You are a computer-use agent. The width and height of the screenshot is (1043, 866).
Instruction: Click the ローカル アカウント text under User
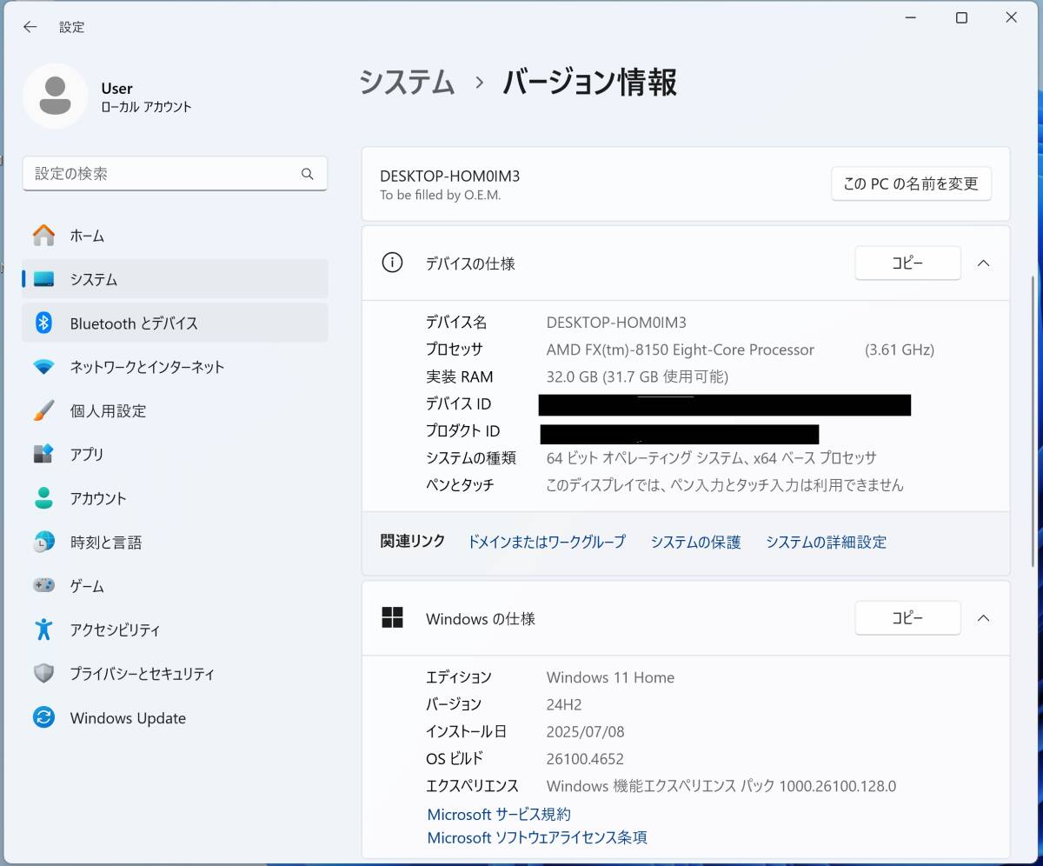tap(146, 107)
